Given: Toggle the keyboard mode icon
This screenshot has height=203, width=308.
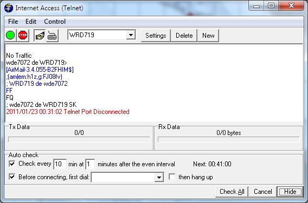Looking at the screenshot, I should tap(52, 36).
